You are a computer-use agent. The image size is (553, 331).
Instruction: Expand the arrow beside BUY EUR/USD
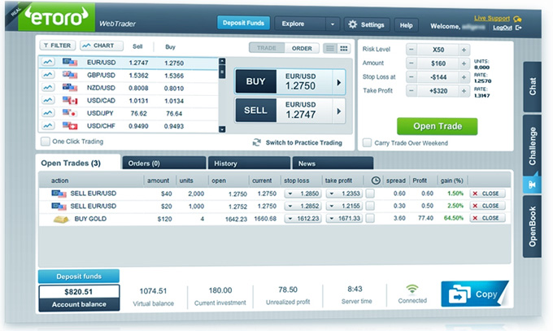click(338, 82)
